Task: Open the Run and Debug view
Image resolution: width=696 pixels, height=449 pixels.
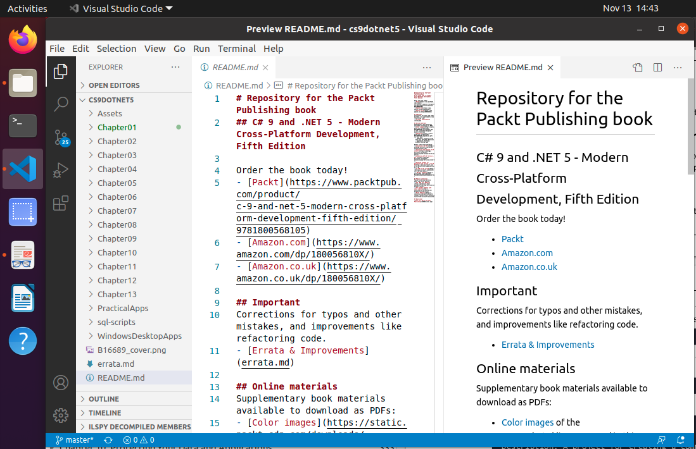Action: (x=61, y=170)
